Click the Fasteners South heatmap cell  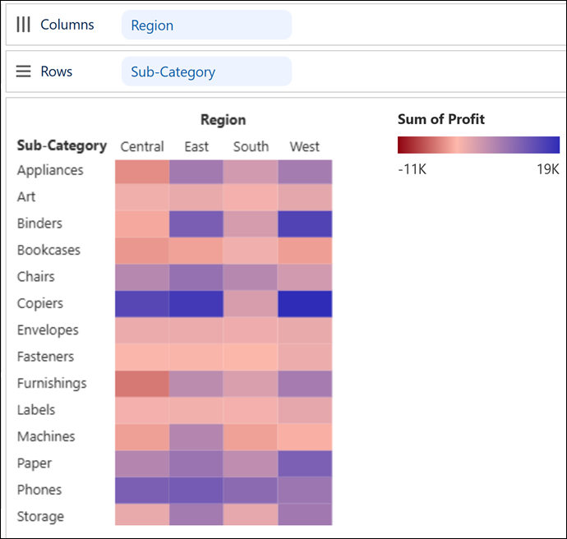[251, 357]
